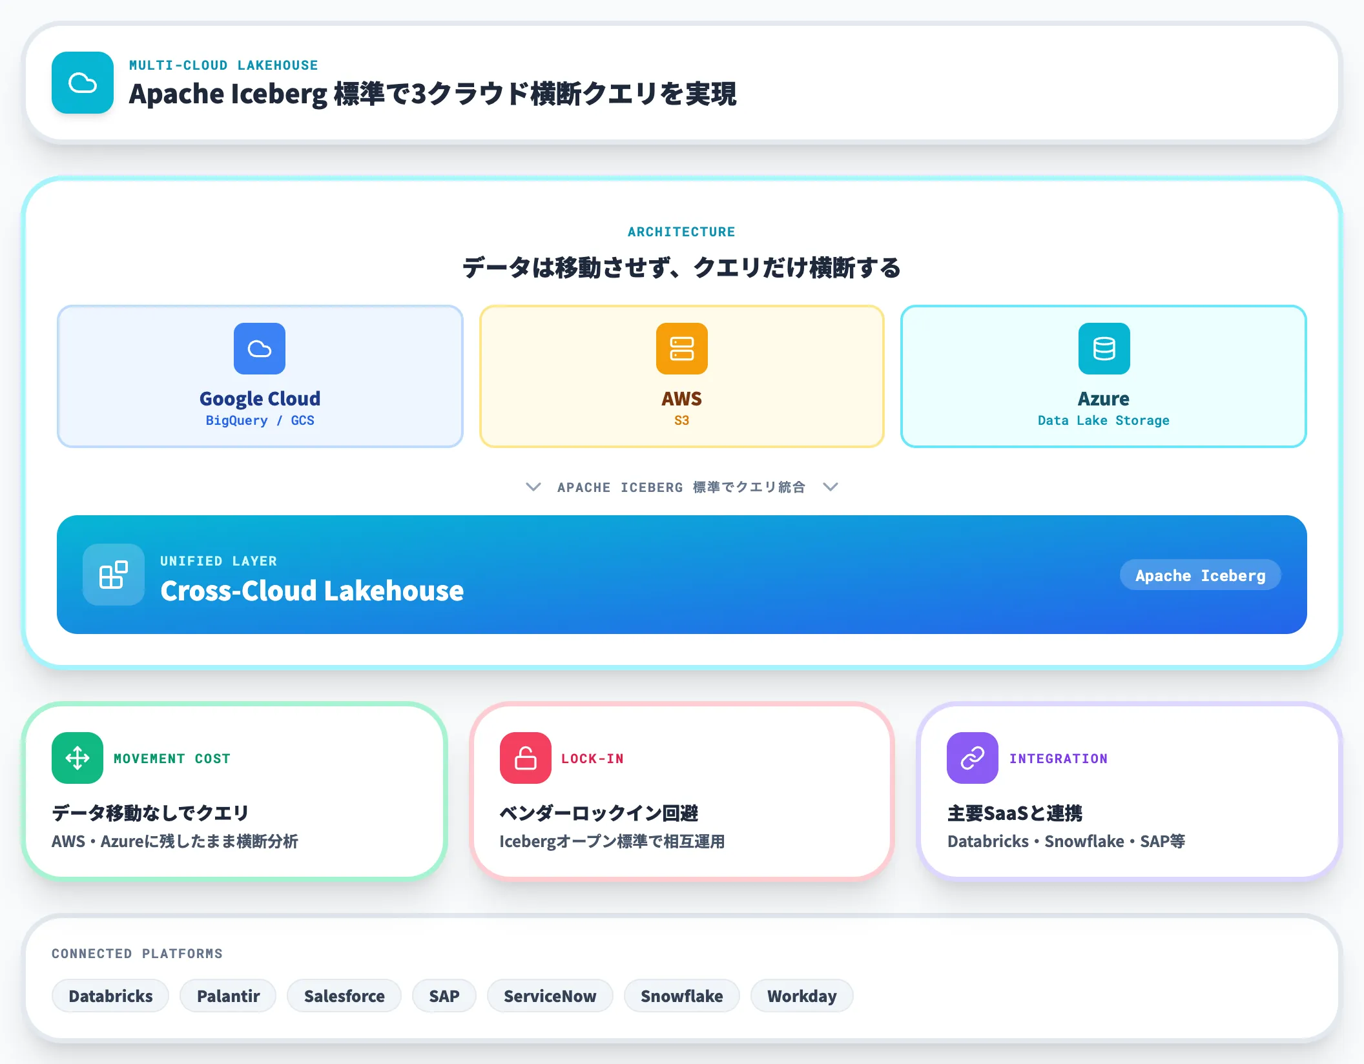Click the teal cloud header icon
Screen dimensions: 1364x1064
[x=83, y=83]
